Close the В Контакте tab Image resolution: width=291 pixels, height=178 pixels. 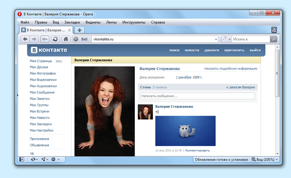pyautogui.click(x=69, y=30)
